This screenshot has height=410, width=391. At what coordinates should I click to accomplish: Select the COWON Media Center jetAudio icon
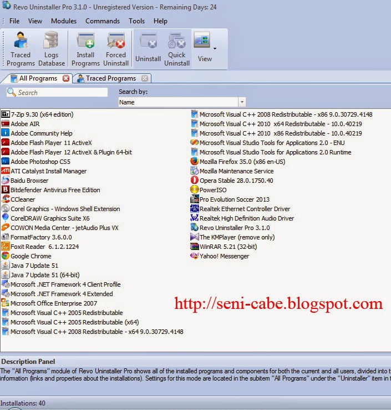tap(5, 227)
